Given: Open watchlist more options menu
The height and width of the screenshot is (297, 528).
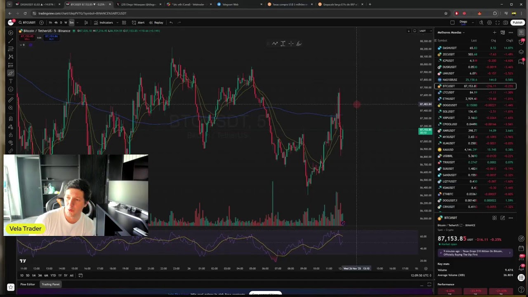Looking at the screenshot, I should click(511, 32).
